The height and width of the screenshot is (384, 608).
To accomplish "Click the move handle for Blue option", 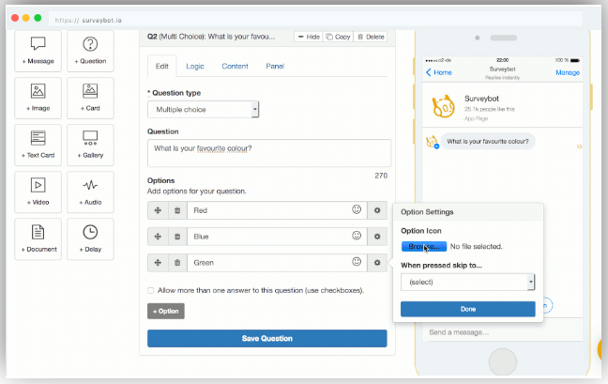I will click(x=158, y=237).
